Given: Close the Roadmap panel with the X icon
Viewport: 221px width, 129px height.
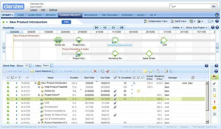Looking at the screenshot, I should click(x=217, y=27).
